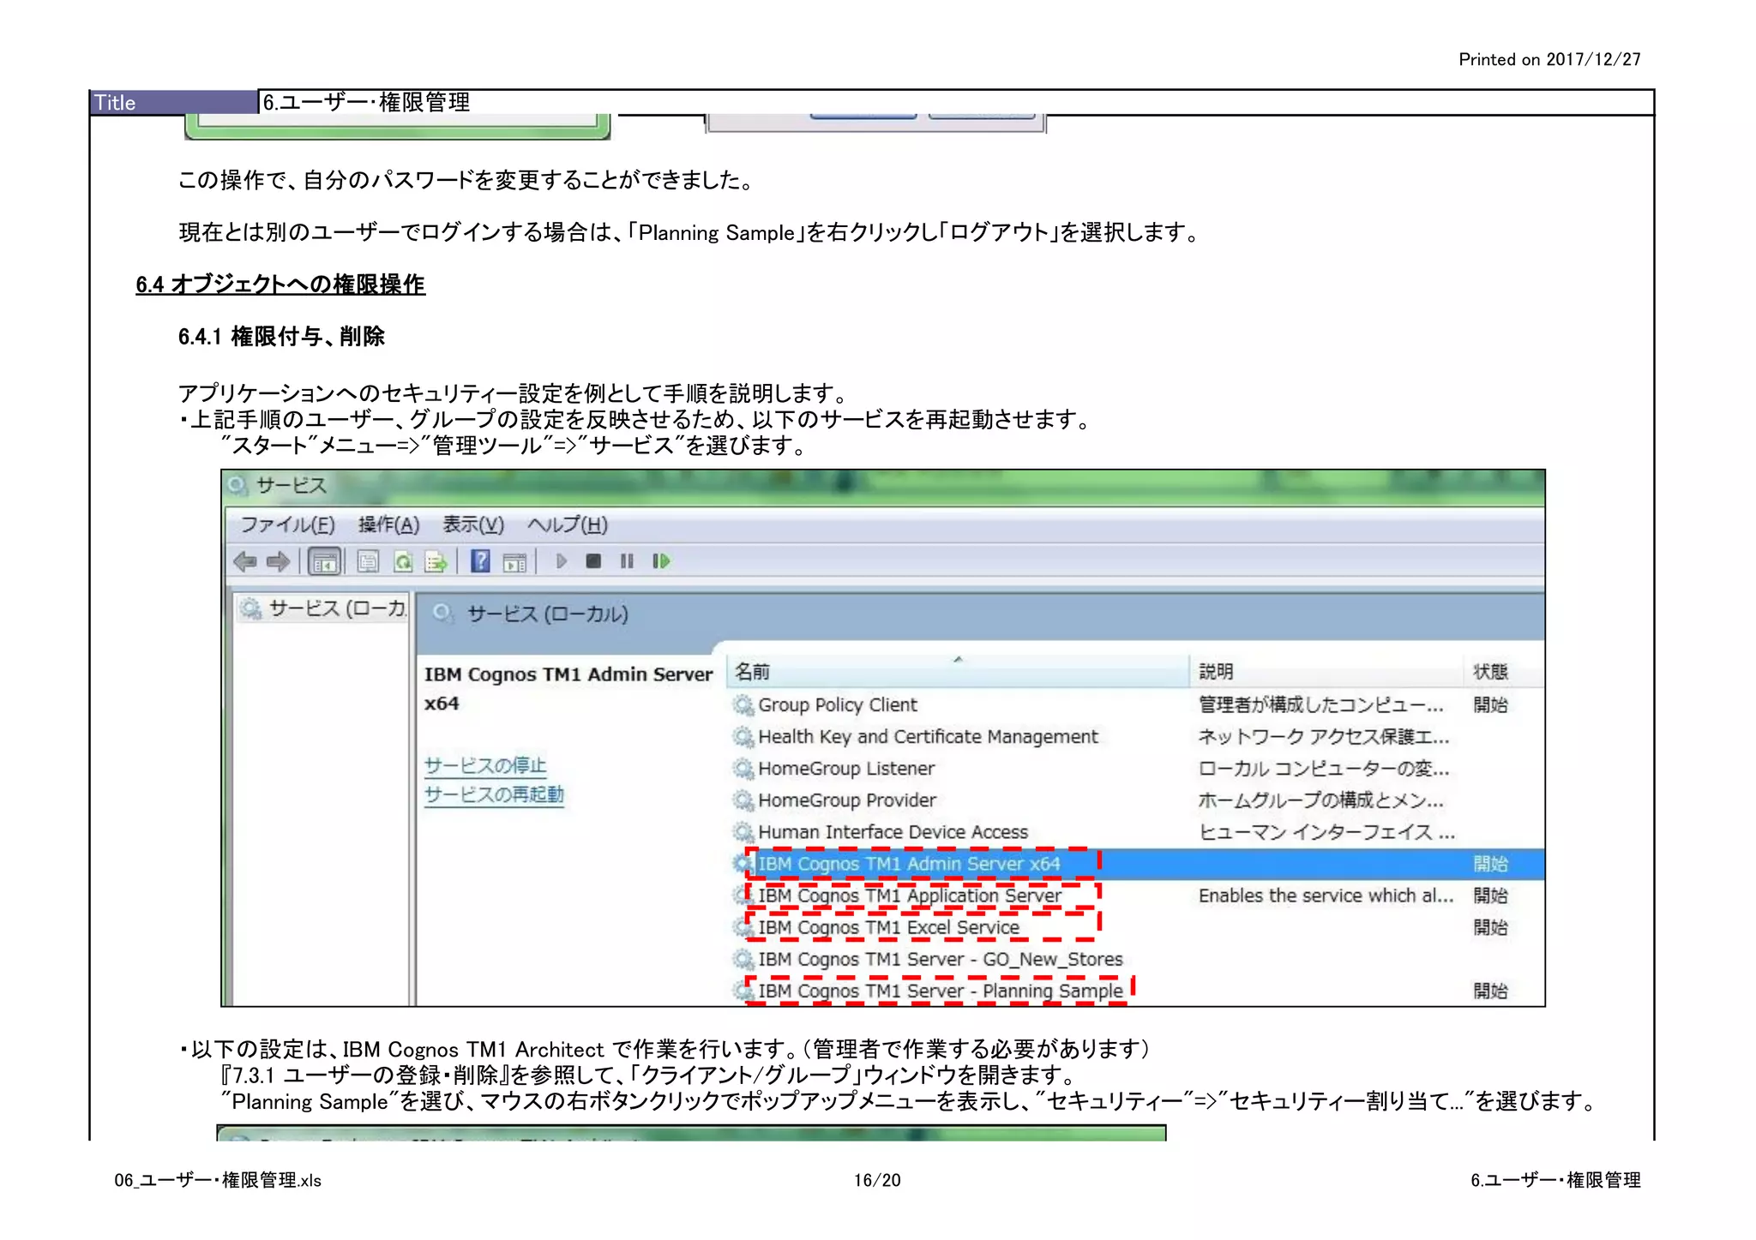Screen dimensions: 1756x1240
Task: Click the page number 16/20
Action: click(x=877, y=1180)
